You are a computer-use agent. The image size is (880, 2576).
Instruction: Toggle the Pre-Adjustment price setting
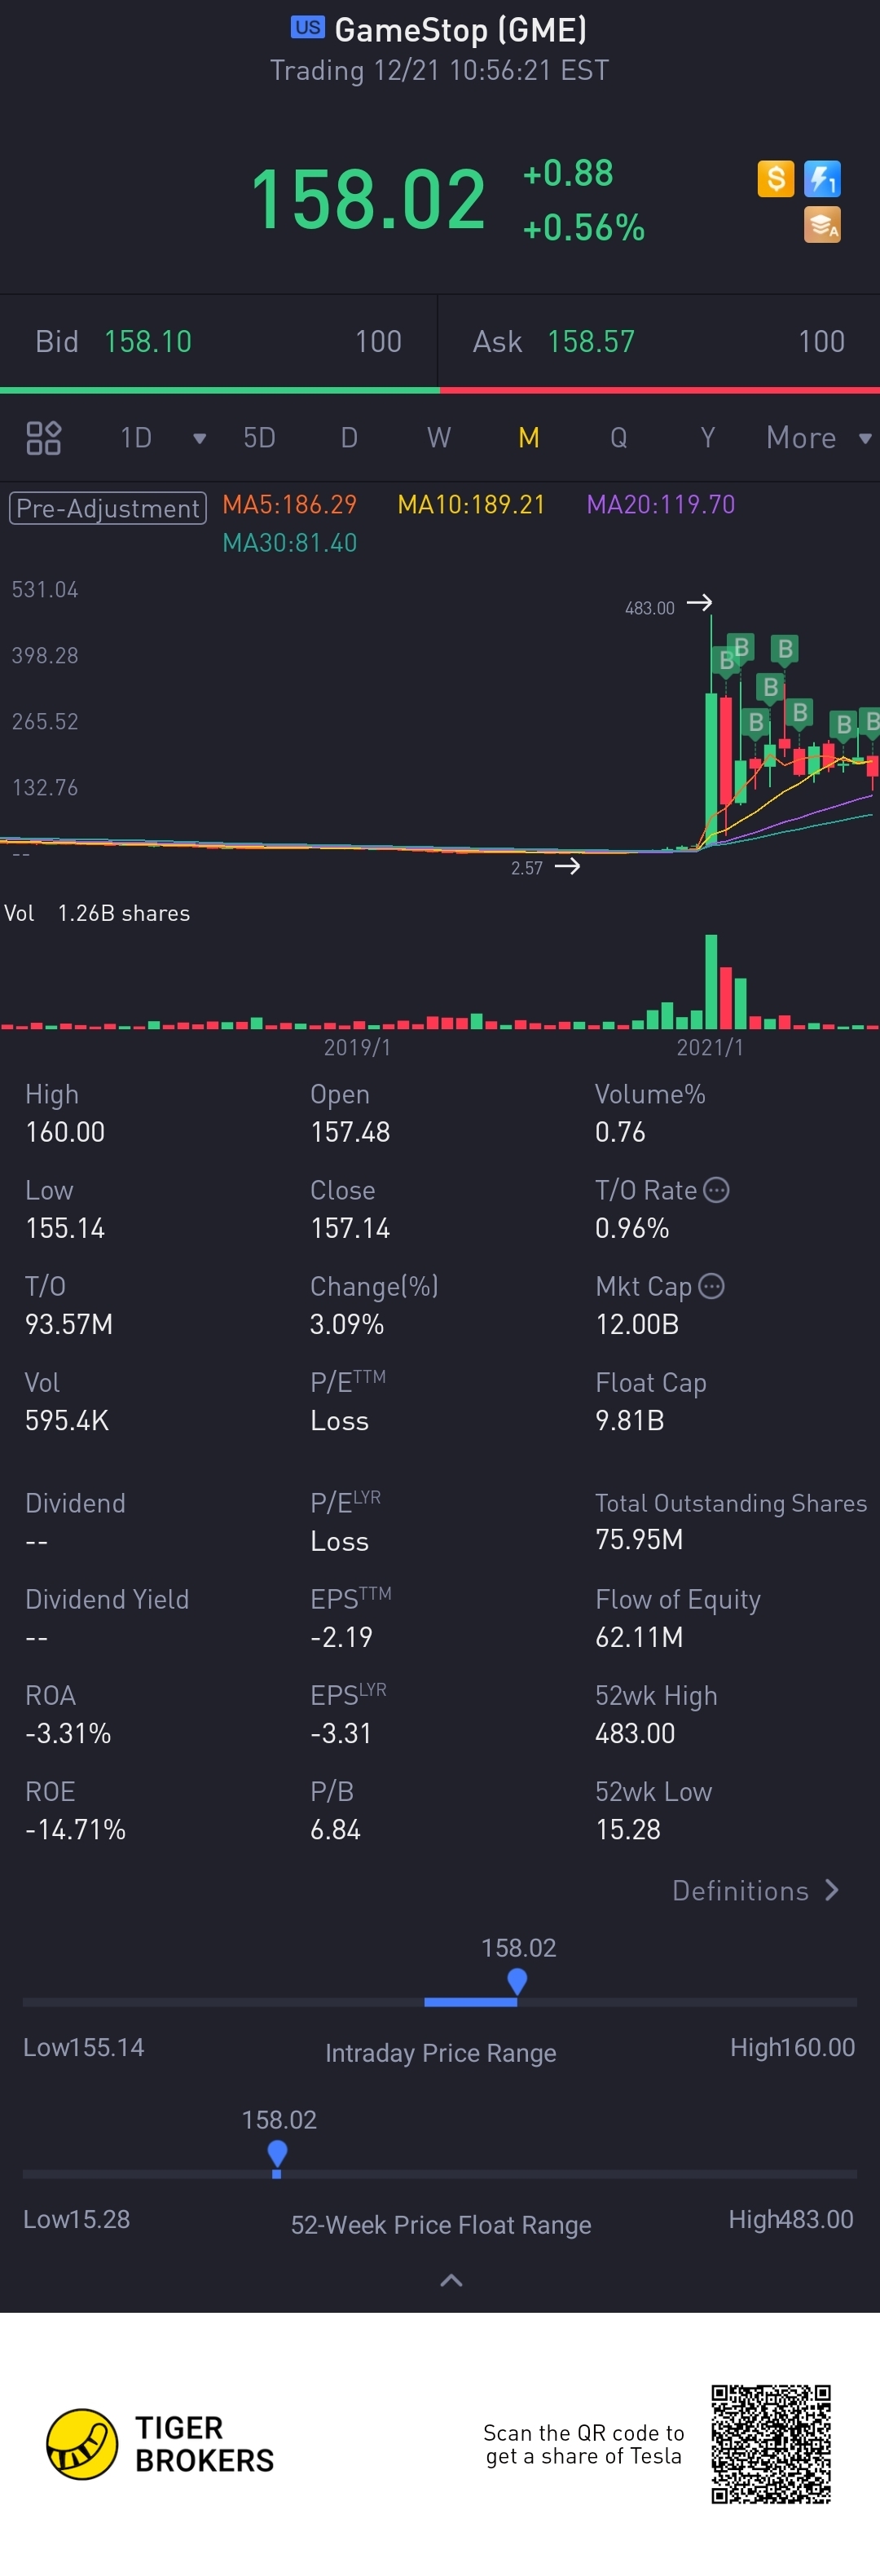click(x=108, y=508)
